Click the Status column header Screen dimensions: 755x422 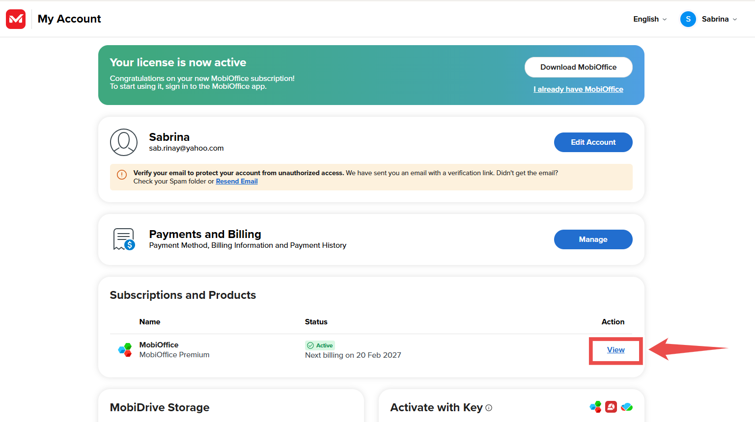tap(316, 322)
